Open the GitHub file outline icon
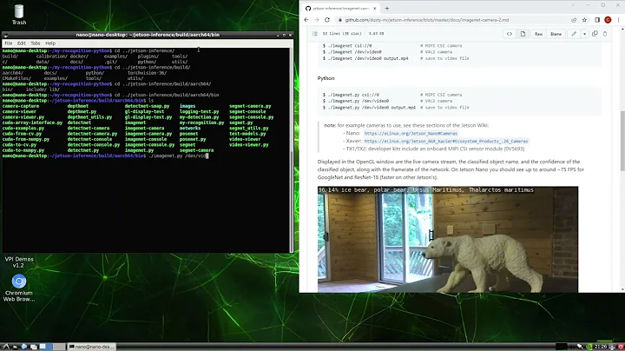The image size is (625, 351). (315, 34)
